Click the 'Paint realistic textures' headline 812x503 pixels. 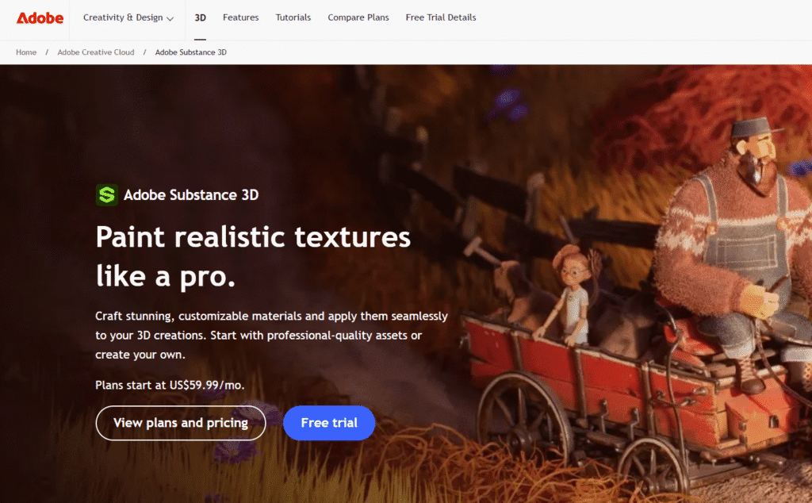click(252, 236)
